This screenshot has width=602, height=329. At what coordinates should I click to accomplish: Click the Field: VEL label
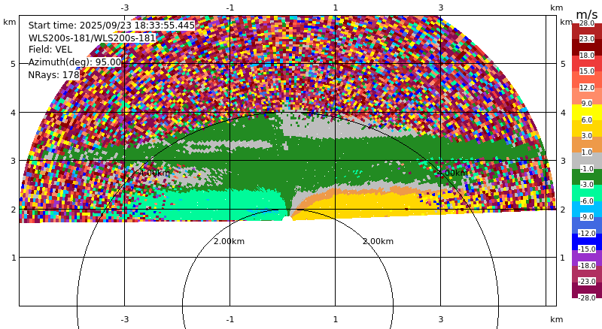click(x=50, y=50)
